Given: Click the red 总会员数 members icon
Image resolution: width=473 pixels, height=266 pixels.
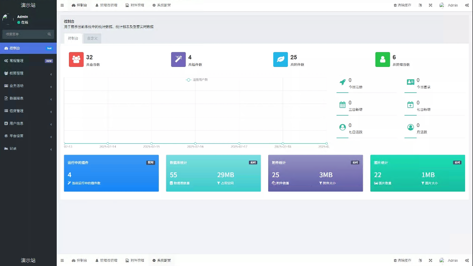Looking at the screenshot, I should coord(76,59).
